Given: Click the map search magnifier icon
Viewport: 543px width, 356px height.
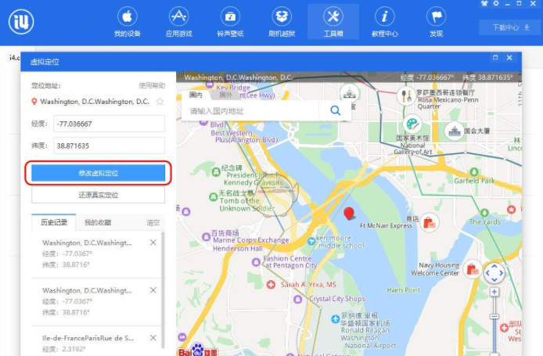Looking at the screenshot, I should coord(335,111).
